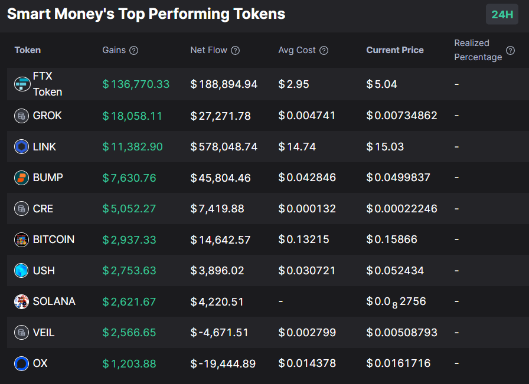Click the avg cost value $0.004741
The image size is (529, 384).
307,116
